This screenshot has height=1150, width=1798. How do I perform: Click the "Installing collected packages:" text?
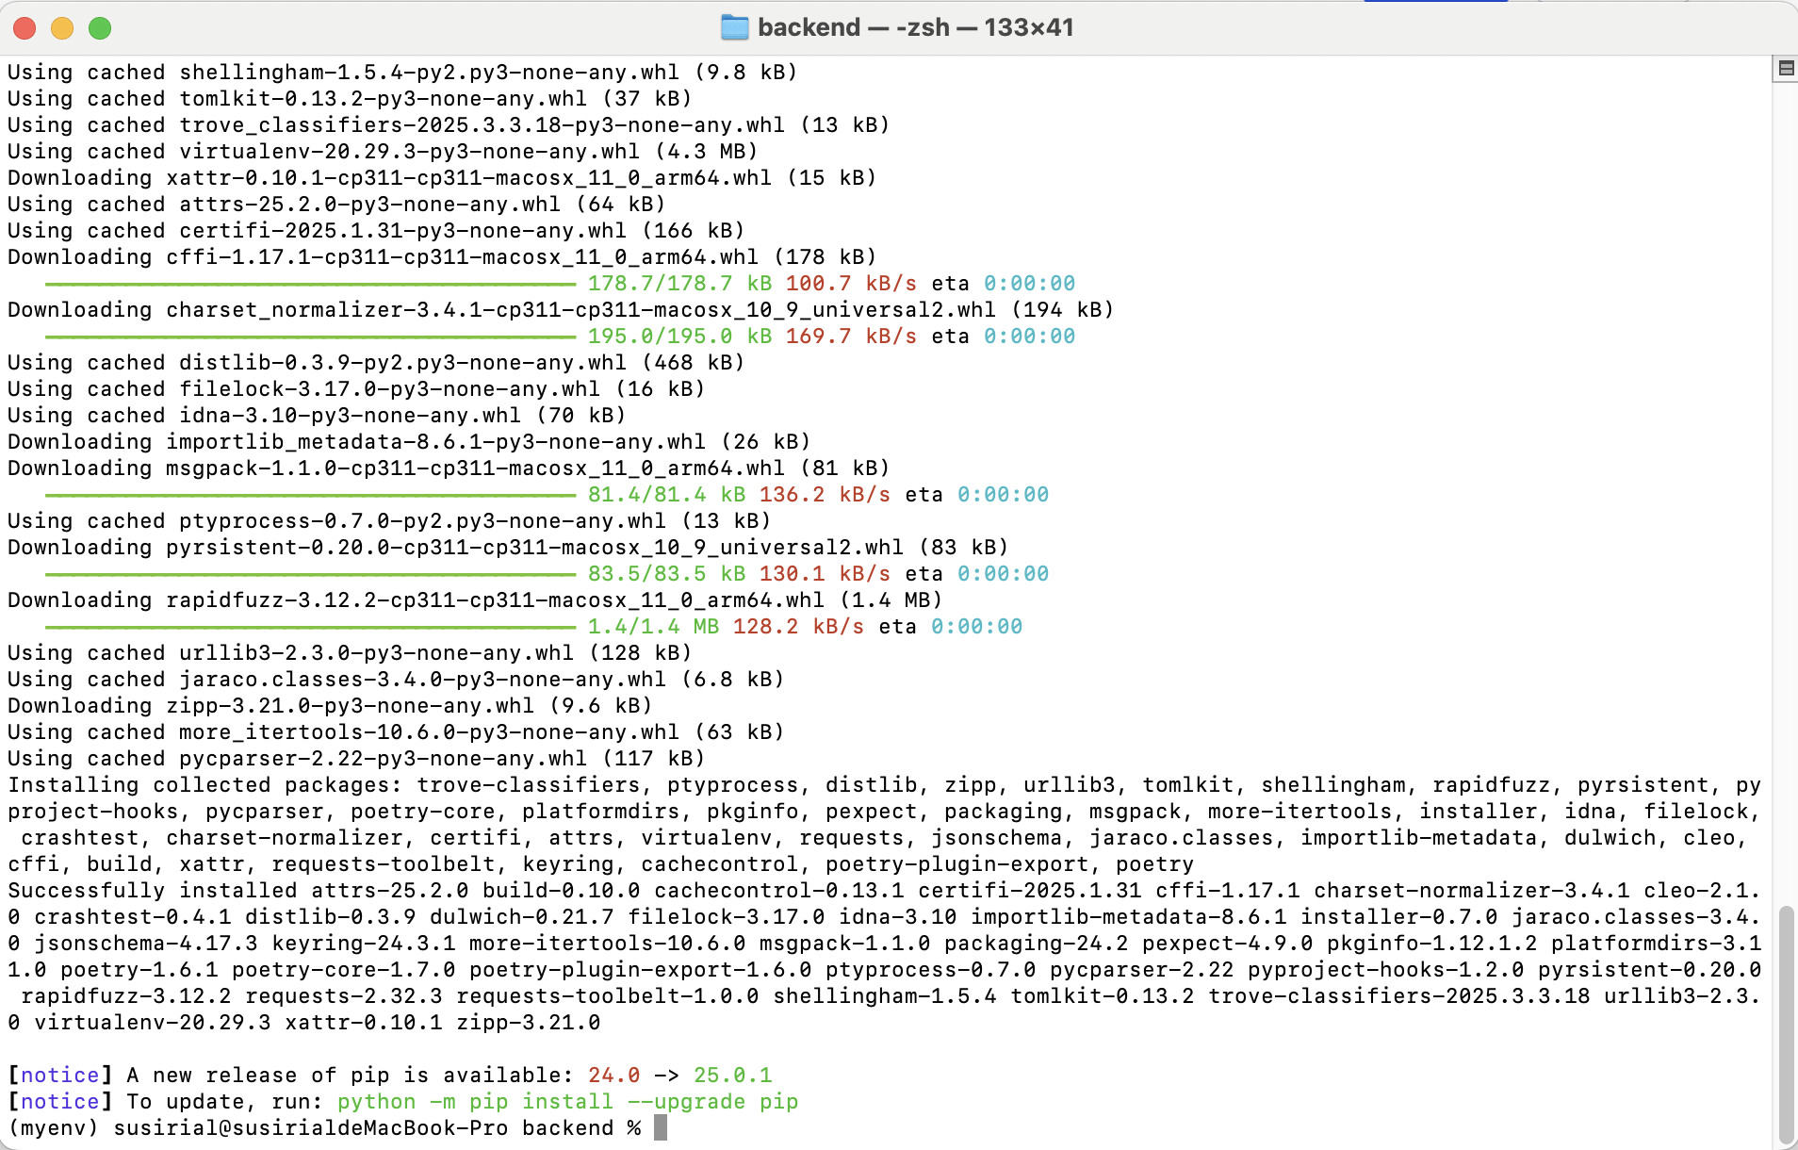click(205, 785)
